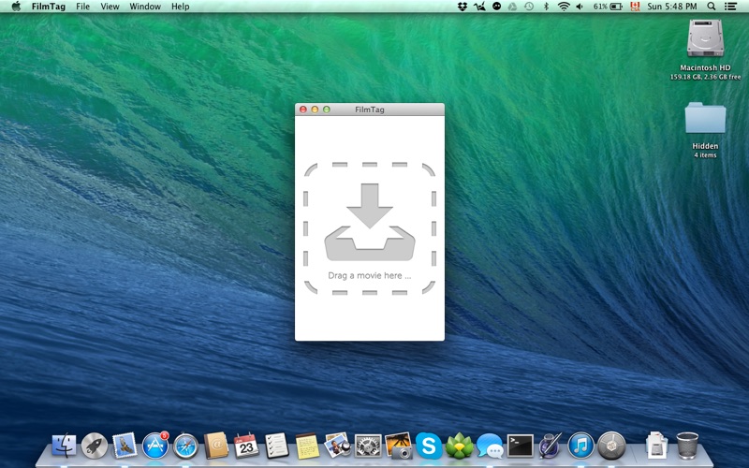
Task: Open System Preferences gear in dock
Action: point(368,446)
